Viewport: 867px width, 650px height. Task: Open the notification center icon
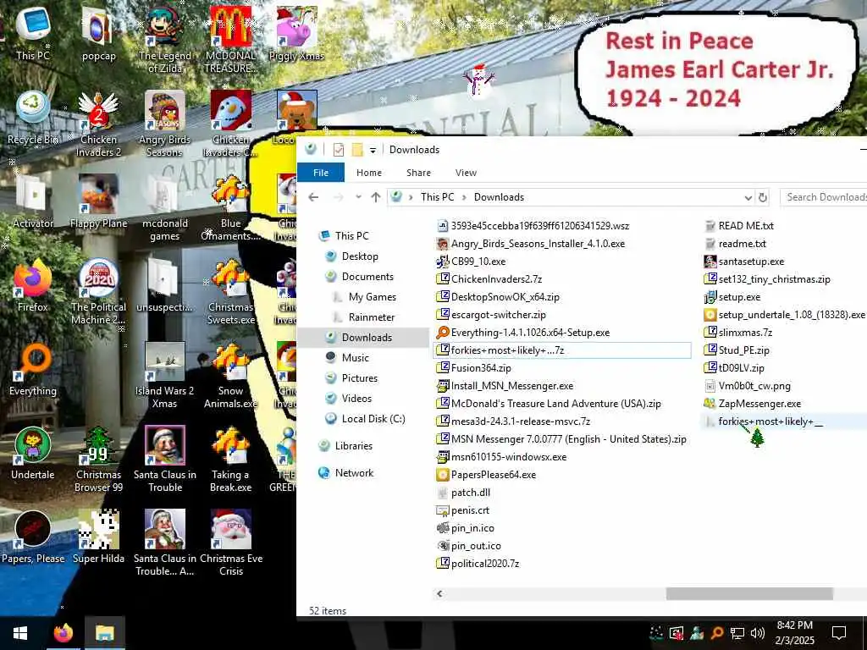[839, 633]
